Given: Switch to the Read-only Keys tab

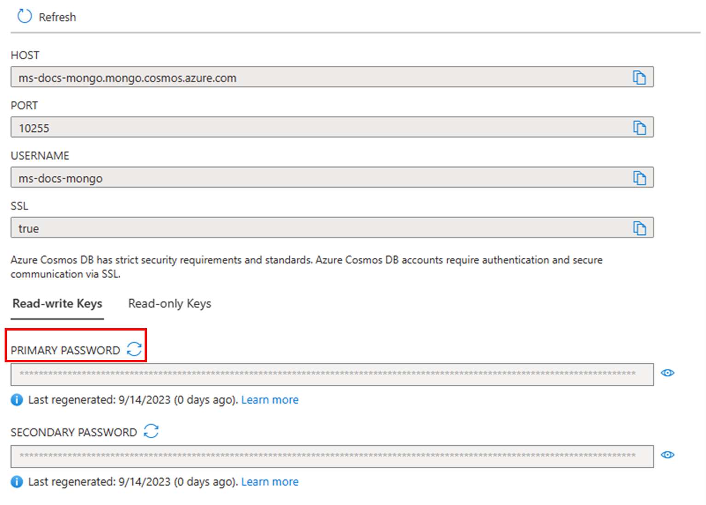Looking at the screenshot, I should tap(169, 304).
